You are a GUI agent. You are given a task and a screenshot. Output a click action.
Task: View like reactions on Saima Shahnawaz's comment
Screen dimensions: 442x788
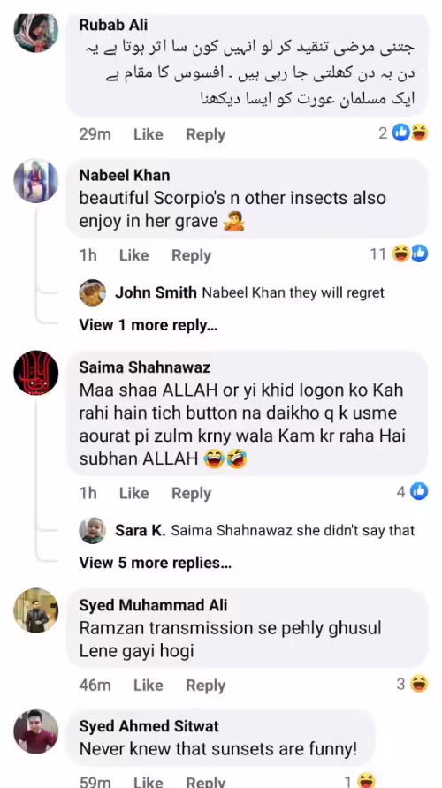[x=412, y=491]
